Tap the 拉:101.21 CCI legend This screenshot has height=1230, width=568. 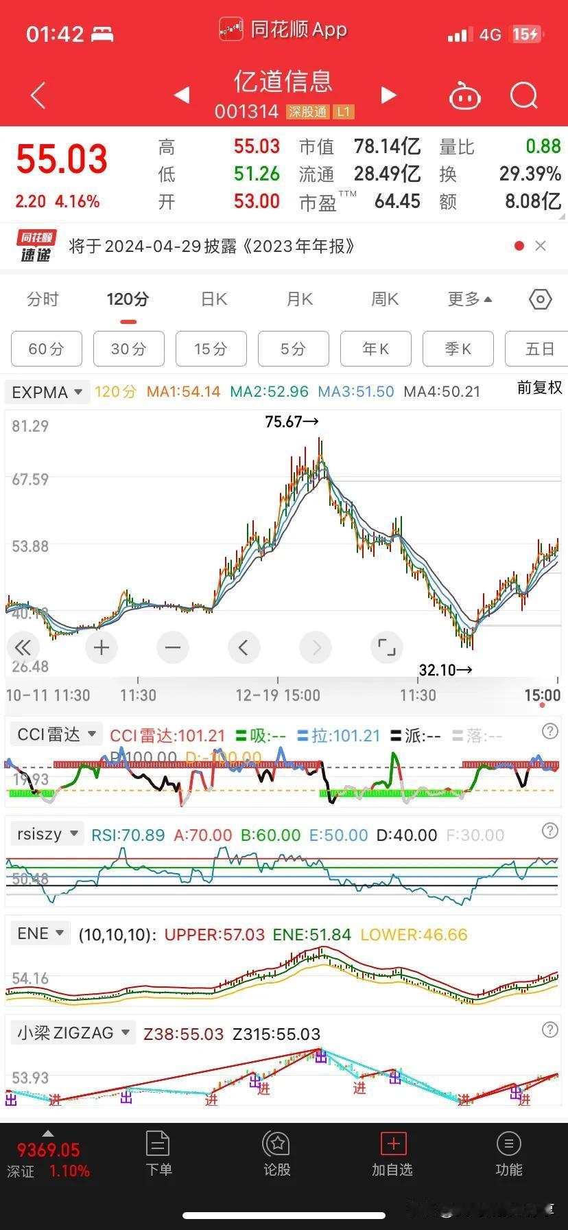(x=339, y=736)
